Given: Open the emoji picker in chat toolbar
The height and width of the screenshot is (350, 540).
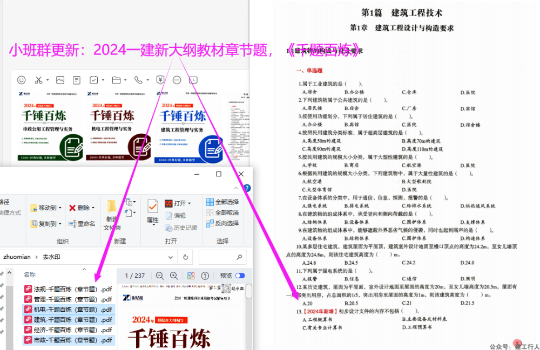Looking at the screenshot, I should point(22,80).
